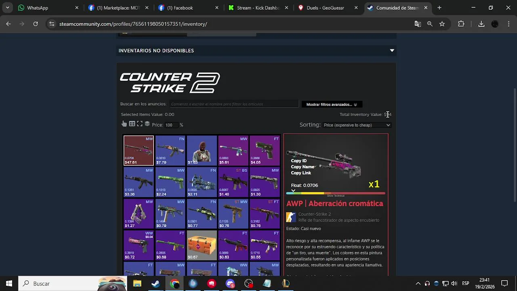The width and height of the screenshot is (517, 291).
Task: Click the taskbar Buscar search box
Action: [73, 283]
